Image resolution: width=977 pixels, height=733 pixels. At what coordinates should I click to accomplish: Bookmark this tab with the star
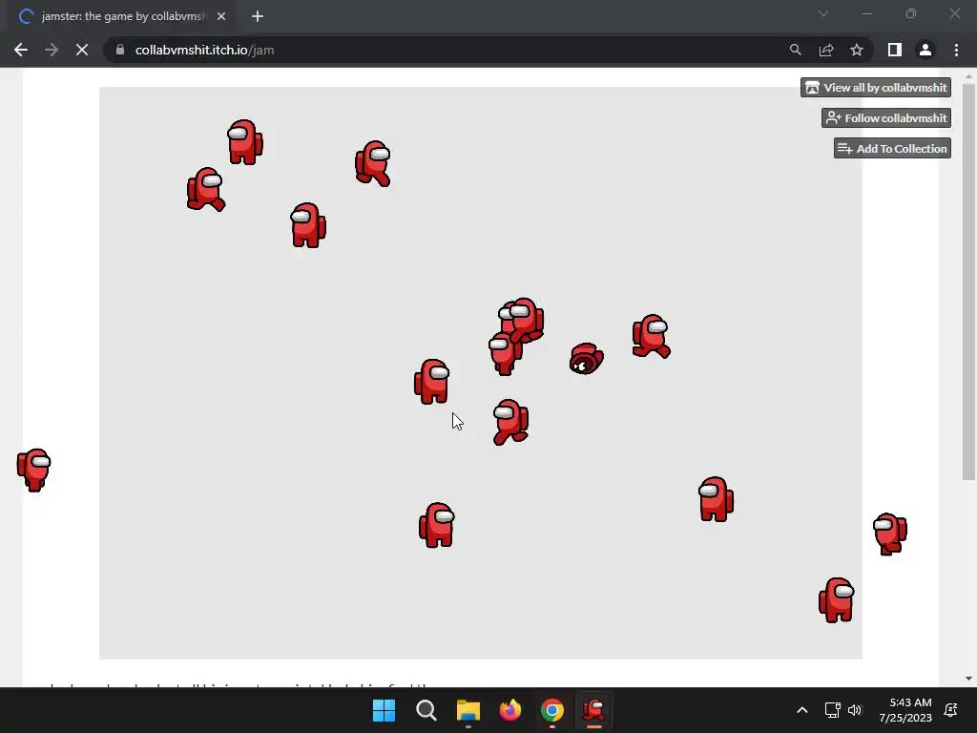pos(857,50)
